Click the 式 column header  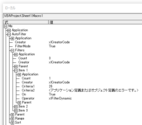(26, 22)
